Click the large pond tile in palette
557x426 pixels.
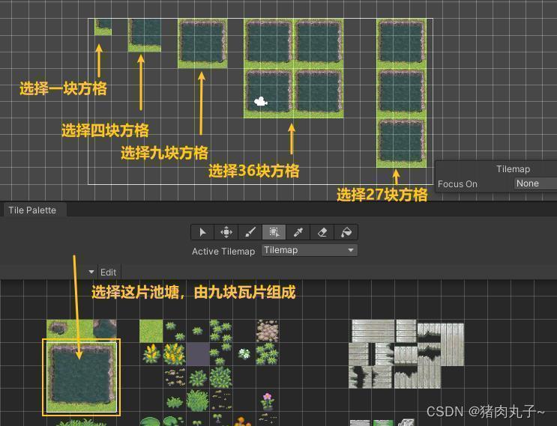pos(82,378)
